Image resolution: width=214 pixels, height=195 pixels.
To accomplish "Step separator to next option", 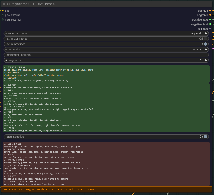I will point(206,49).
